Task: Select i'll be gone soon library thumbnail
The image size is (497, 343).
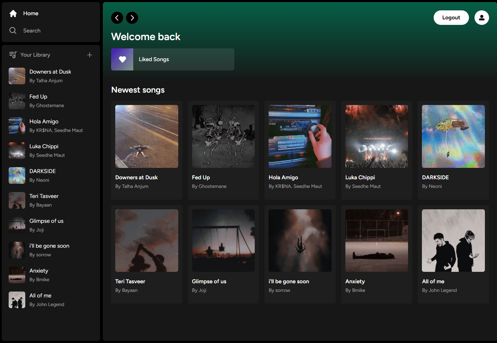Action: point(17,250)
